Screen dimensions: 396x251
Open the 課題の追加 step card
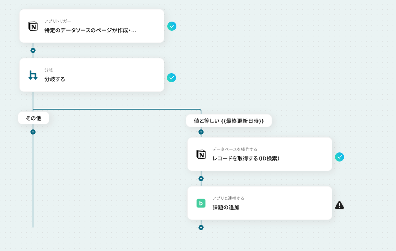259,203
